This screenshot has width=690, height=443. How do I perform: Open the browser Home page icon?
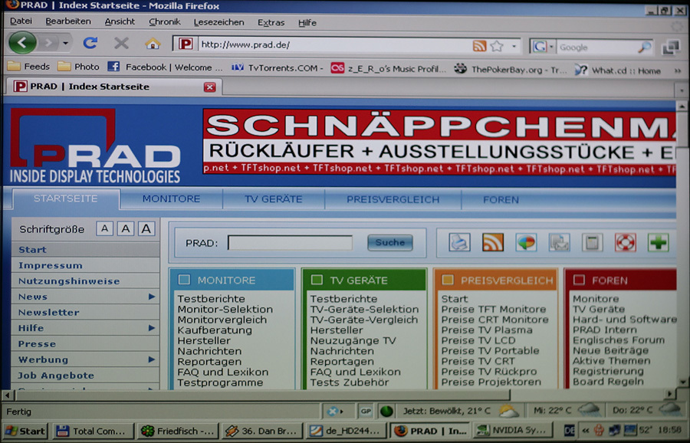tap(153, 44)
